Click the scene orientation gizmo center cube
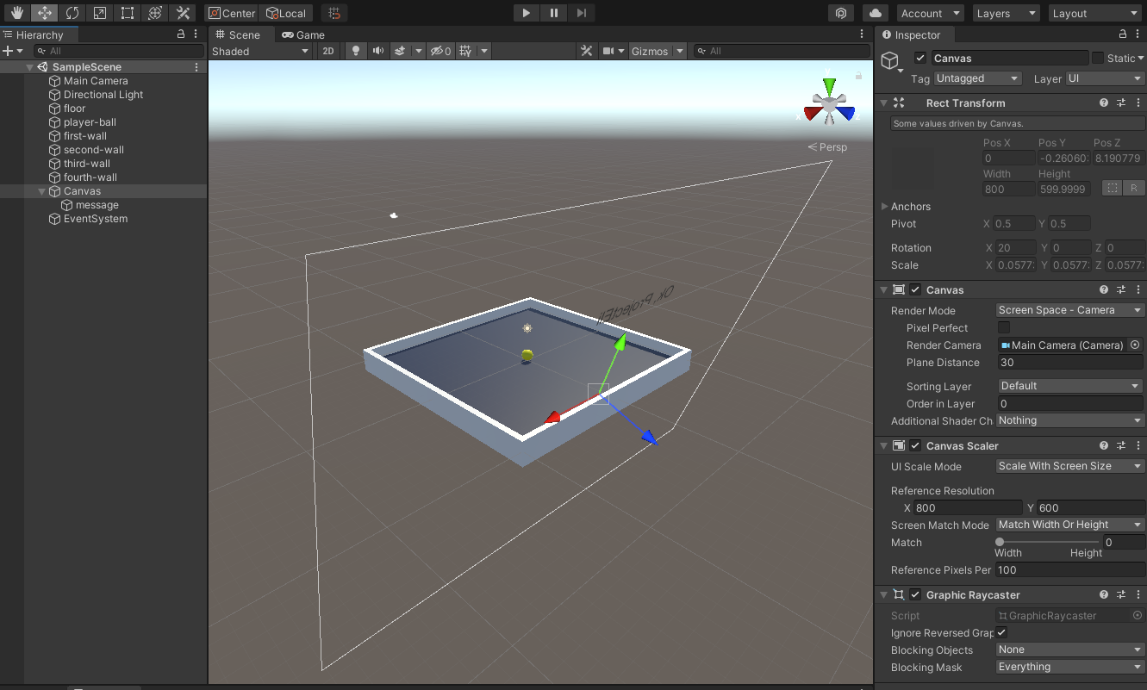The image size is (1147, 690). click(829, 105)
